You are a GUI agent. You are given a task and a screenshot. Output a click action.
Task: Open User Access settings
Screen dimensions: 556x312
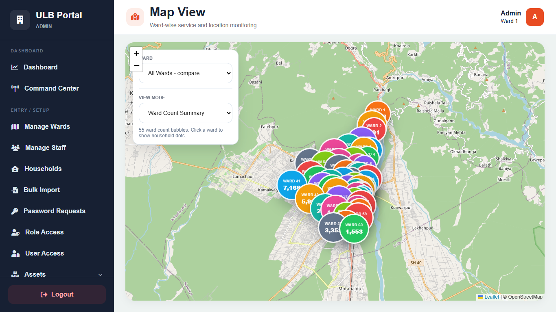(x=57, y=253)
